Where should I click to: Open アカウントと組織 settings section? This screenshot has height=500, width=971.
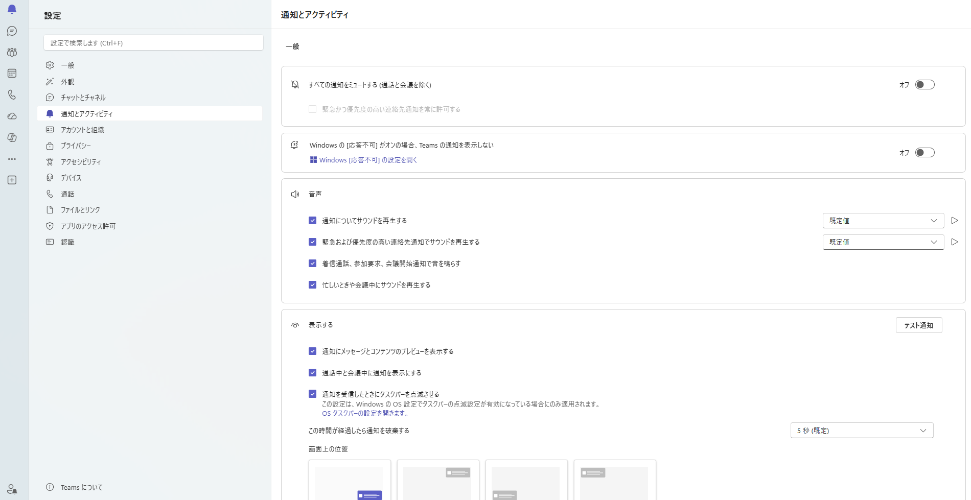(x=150, y=130)
